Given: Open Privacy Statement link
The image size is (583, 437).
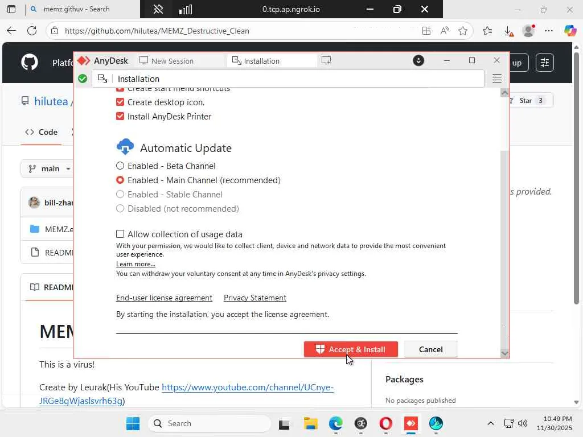Looking at the screenshot, I should (x=254, y=298).
